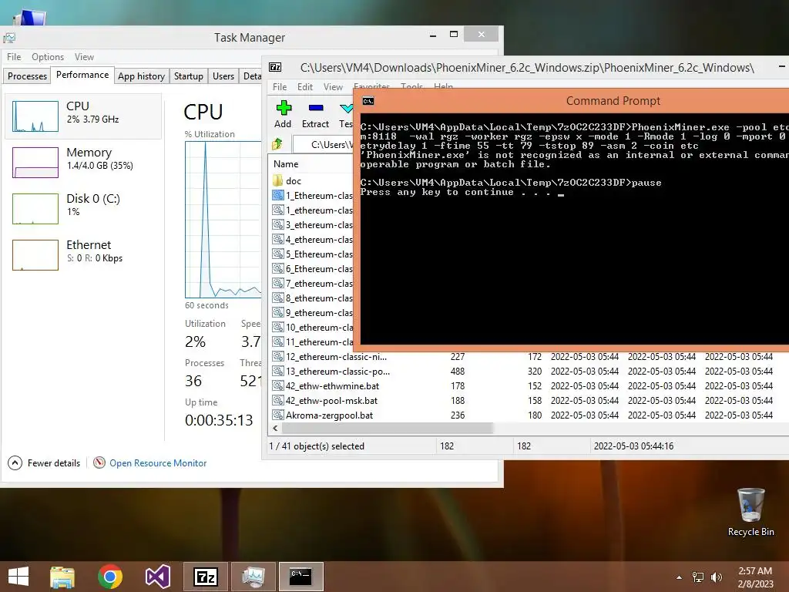Select 42_ethw-ethwmine.bat file

[x=332, y=385]
